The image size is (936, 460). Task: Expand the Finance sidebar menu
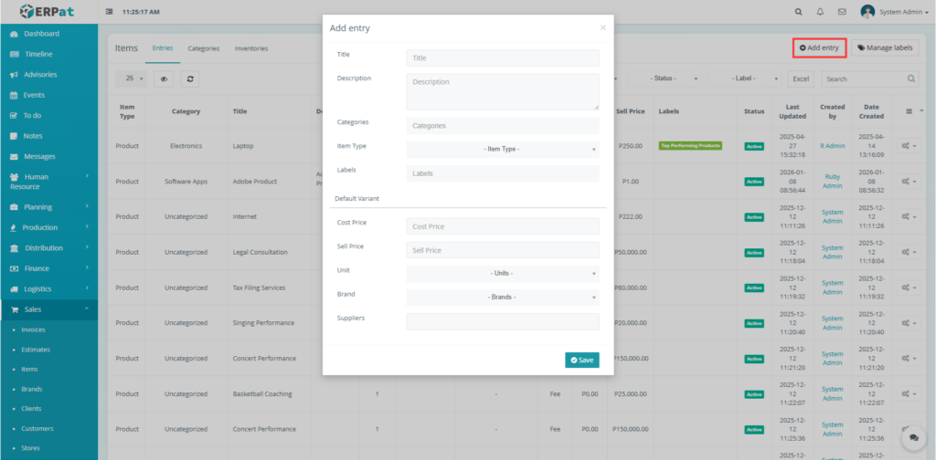pyautogui.click(x=49, y=268)
